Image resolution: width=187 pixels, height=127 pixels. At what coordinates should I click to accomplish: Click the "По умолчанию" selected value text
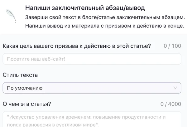click(x=25, y=88)
